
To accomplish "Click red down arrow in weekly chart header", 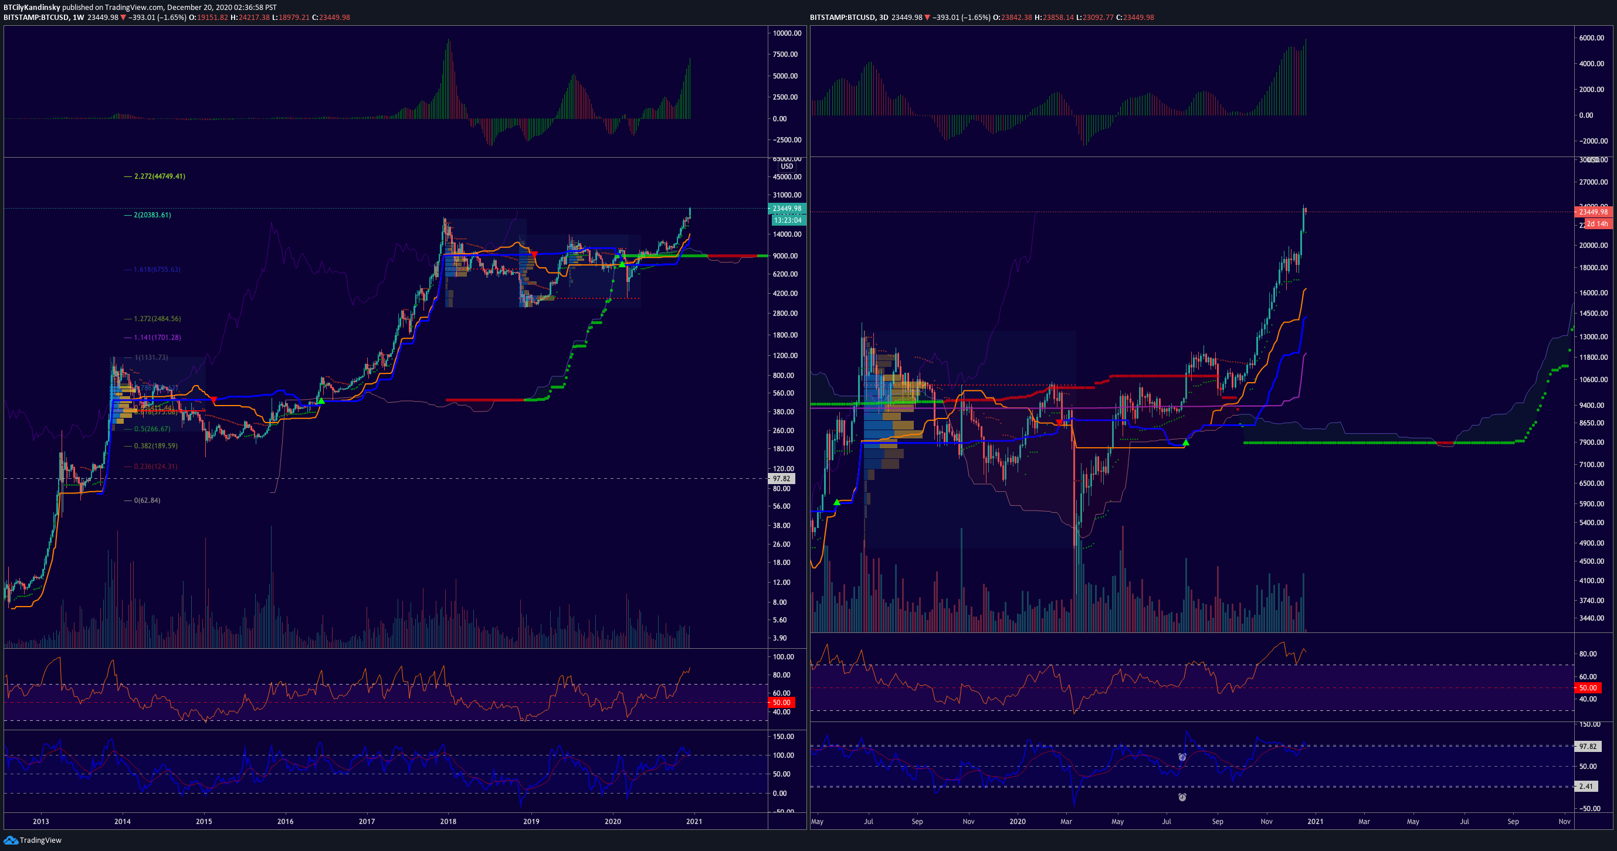I will pyautogui.click(x=124, y=18).
